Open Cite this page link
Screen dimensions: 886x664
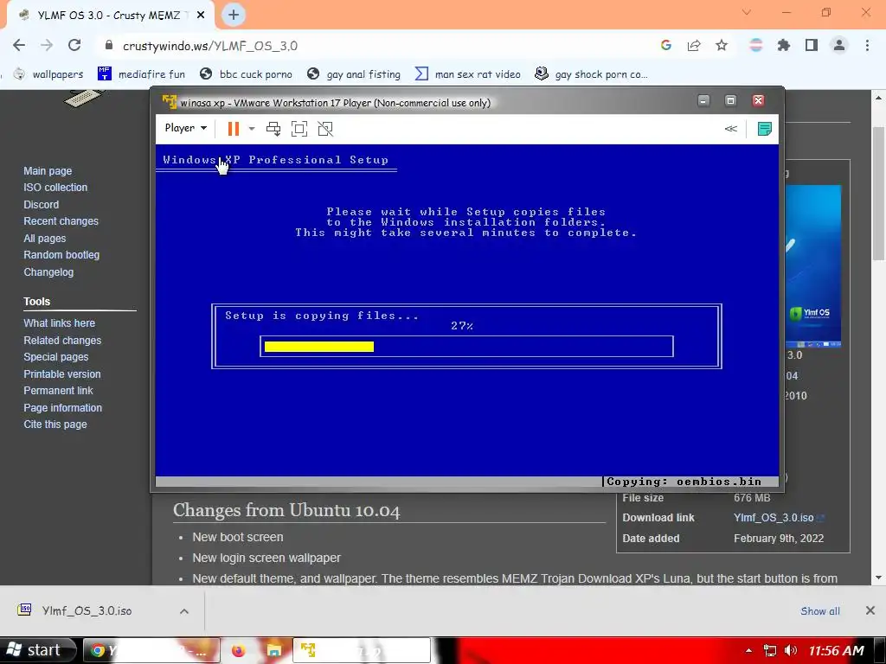pos(55,425)
